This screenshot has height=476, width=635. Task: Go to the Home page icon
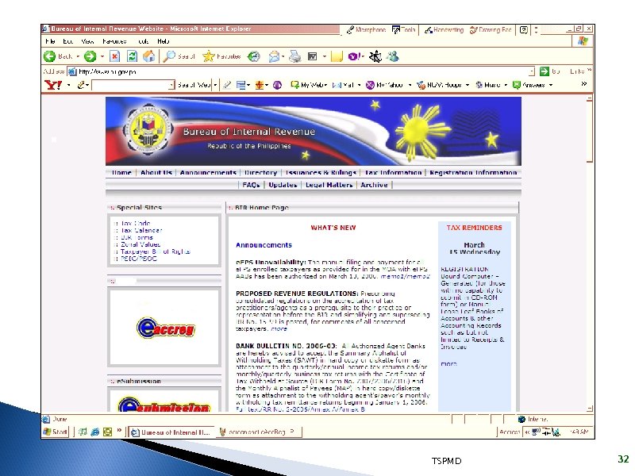pyautogui.click(x=149, y=56)
